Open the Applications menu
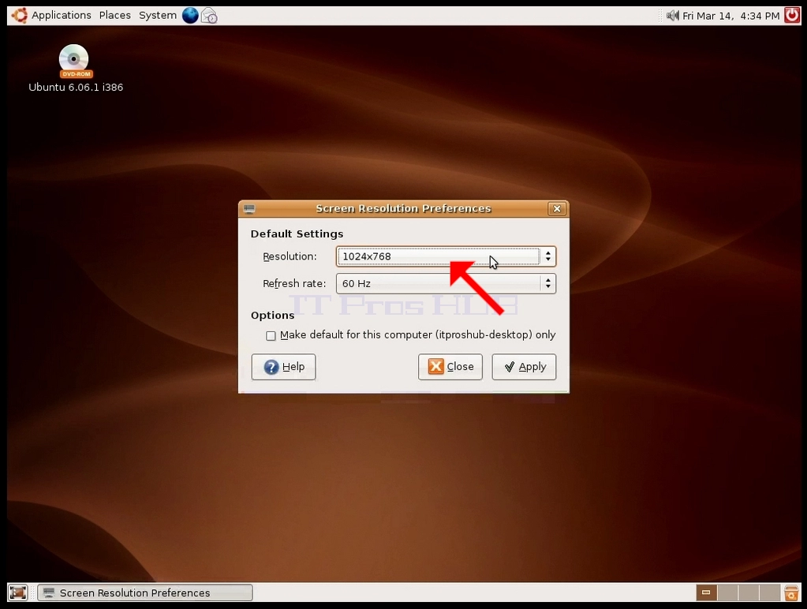Viewport: 807px width, 609px height. coord(62,16)
